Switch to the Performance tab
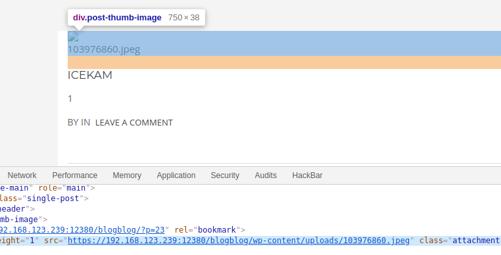The height and width of the screenshot is (255, 501). pyautogui.click(x=75, y=175)
